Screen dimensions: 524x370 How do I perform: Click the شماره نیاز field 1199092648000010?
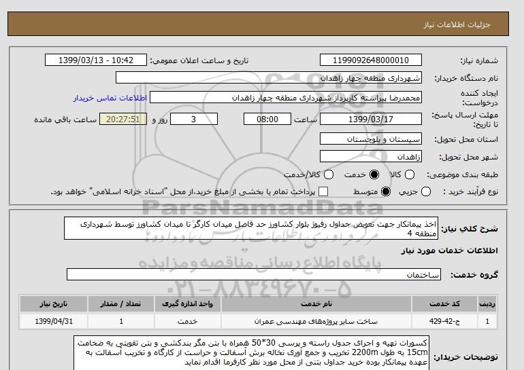pos(371,60)
